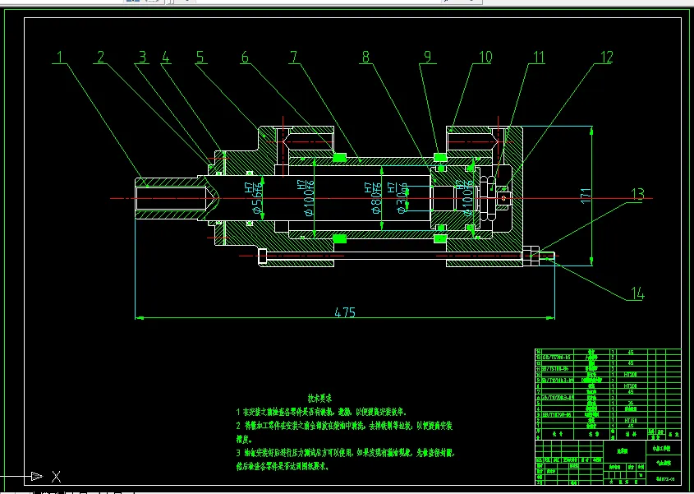Image resolution: width=694 pixels, height=494 pixels.
Task: Select the Φ30 fit dimension text
Action: click(x=398, y=197)
